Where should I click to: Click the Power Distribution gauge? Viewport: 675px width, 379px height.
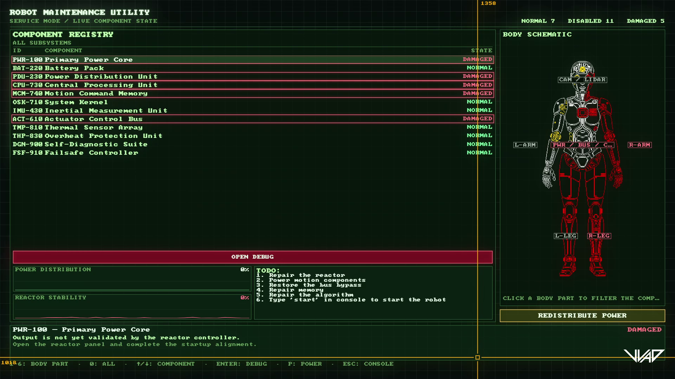[132, 279]
